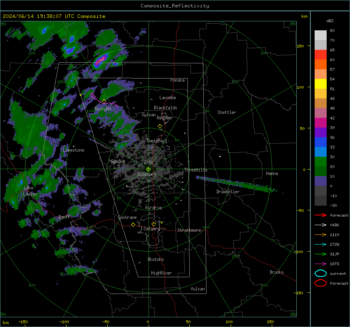Viewport: 350px width, 327px height.
Task: Click the 18TS legend label
Action: click(334, 264)
